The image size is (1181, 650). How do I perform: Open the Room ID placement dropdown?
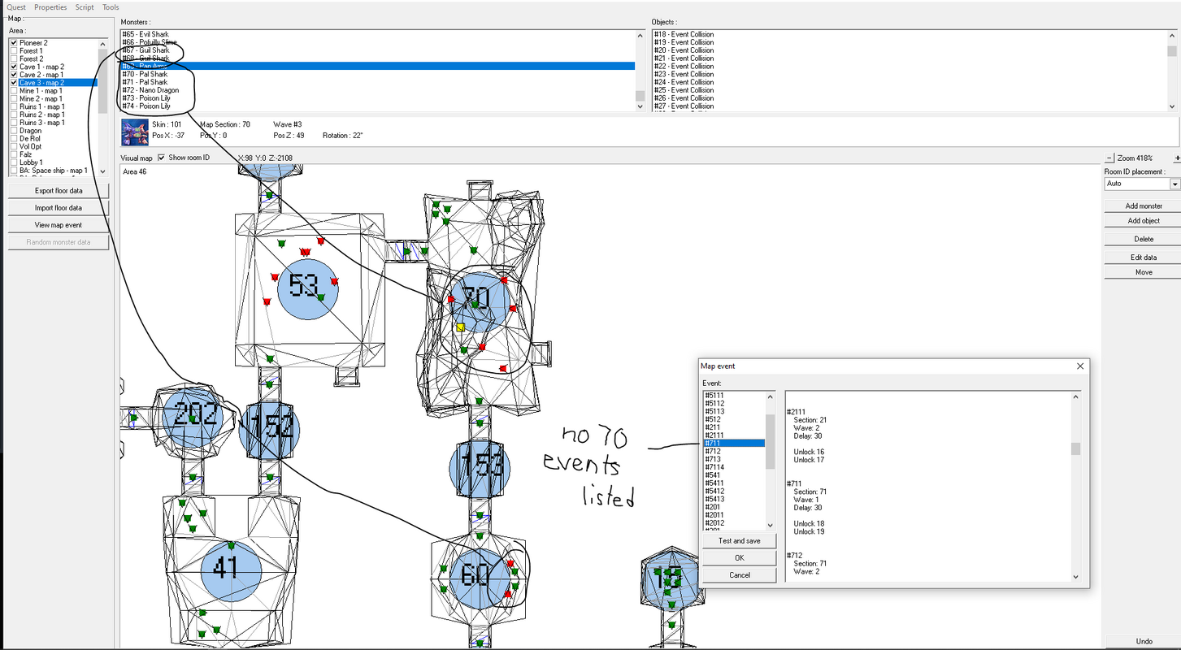coord(1174,184)
